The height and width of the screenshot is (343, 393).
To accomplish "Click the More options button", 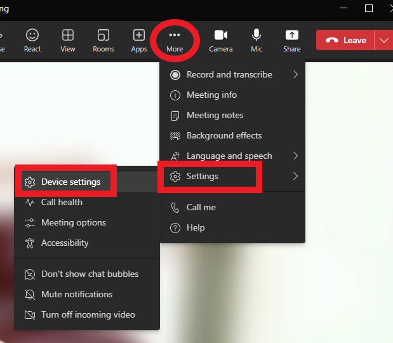I will point(175,41).
